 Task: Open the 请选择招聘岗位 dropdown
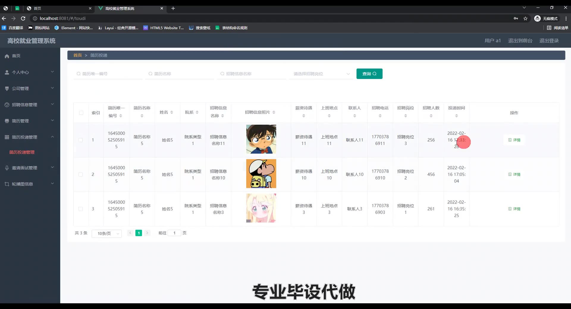click(321, 74)
